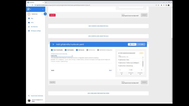Click the Map grid icon
The height and width of the screenshot is (106, 189).
29,18
